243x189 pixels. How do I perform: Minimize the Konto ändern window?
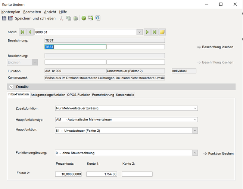(x=206, y=4)
